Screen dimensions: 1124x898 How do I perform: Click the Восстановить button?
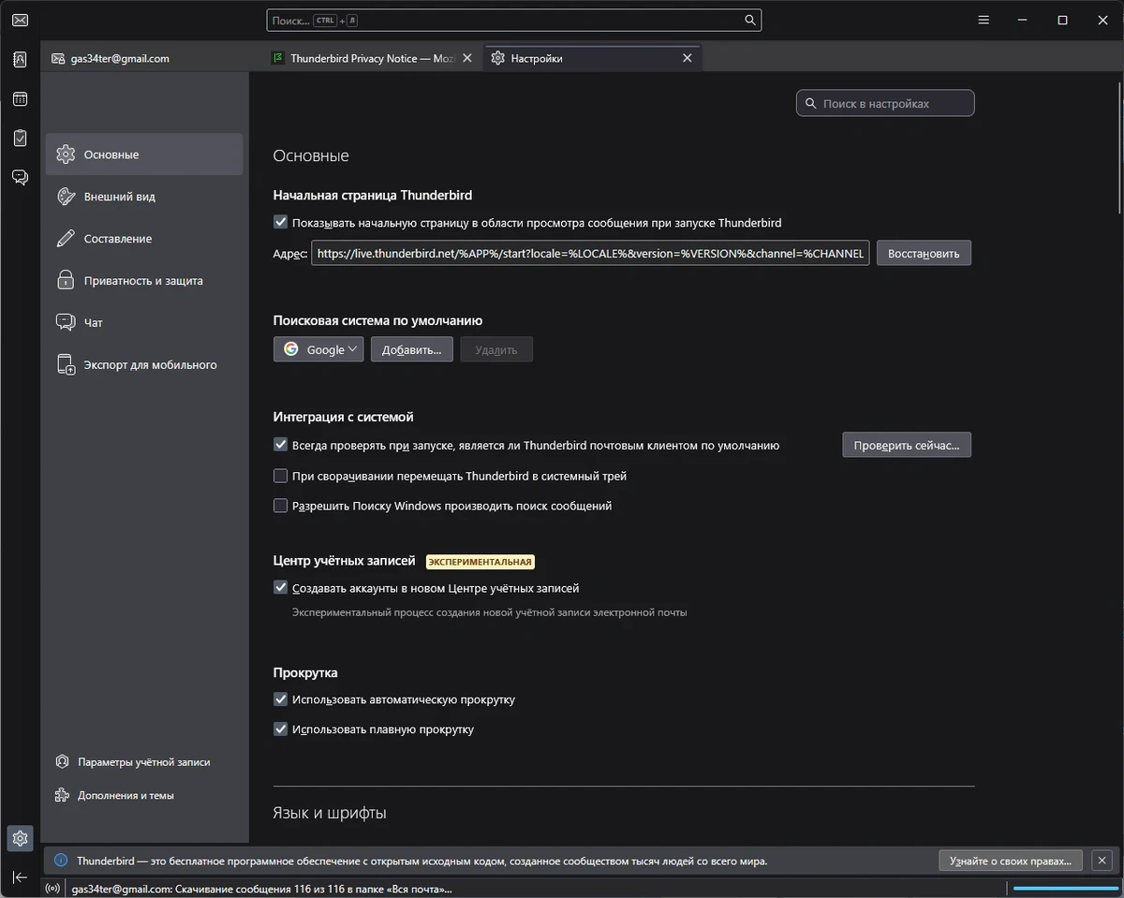(x=924, y=253)
